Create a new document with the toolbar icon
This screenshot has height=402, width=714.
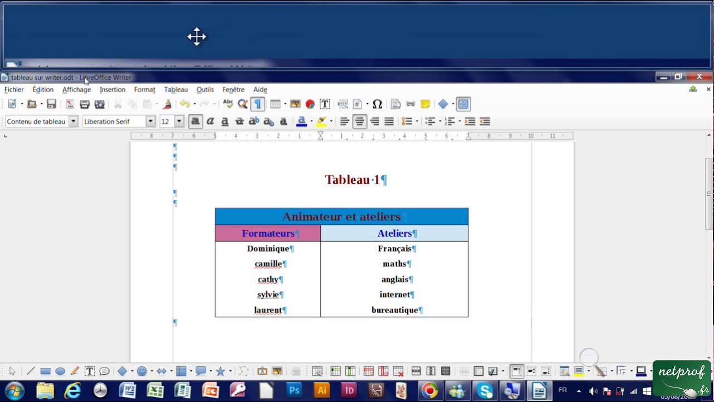[12, 104]
